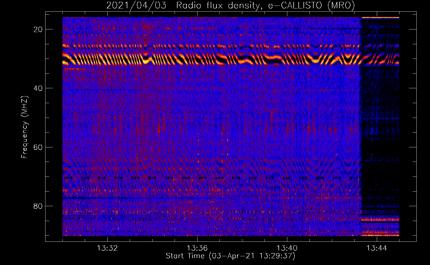The height and width of the screenshot is (265, 430).
Task: Click the 'Start Time (03-Apr-21 13:29:37)' label
Action: coord(230,256)
